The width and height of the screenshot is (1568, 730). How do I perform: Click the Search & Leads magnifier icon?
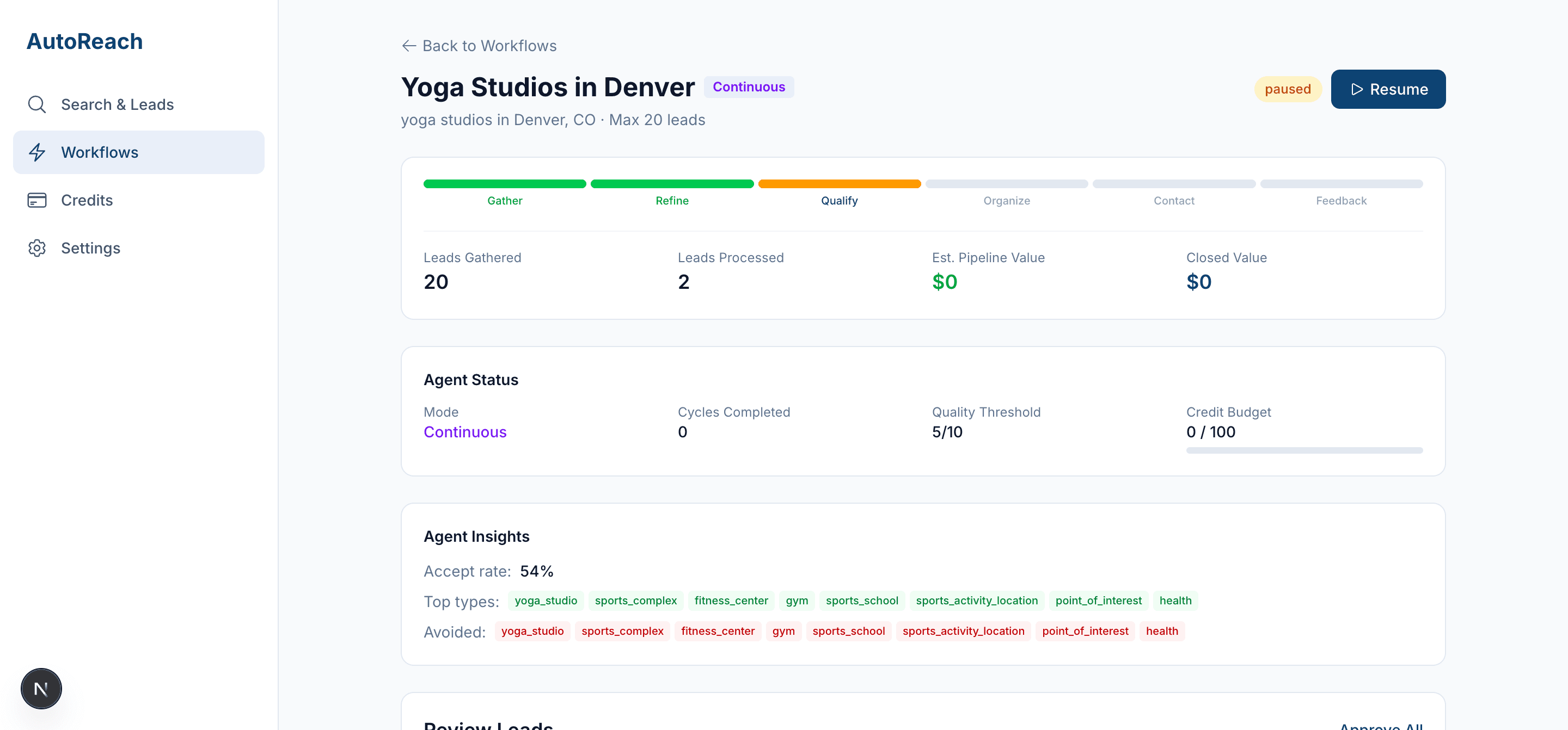click(x=37, y=104)
